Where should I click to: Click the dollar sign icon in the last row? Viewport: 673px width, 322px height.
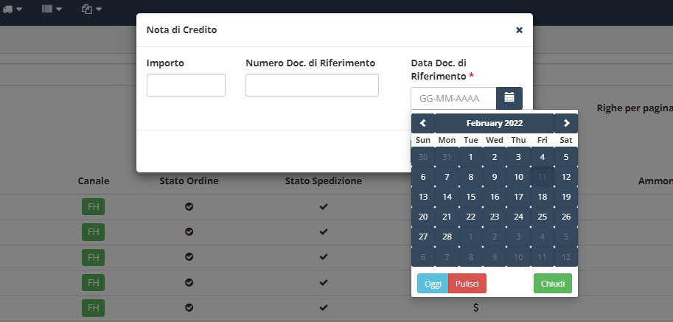pos(476,307)
